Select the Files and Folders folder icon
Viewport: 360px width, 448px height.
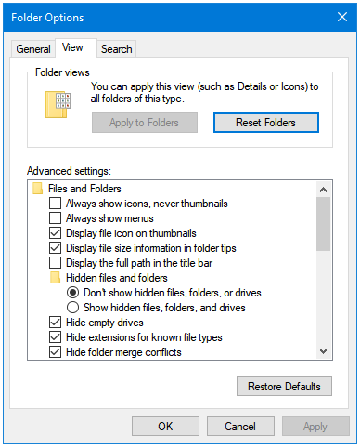click(37, 189)
